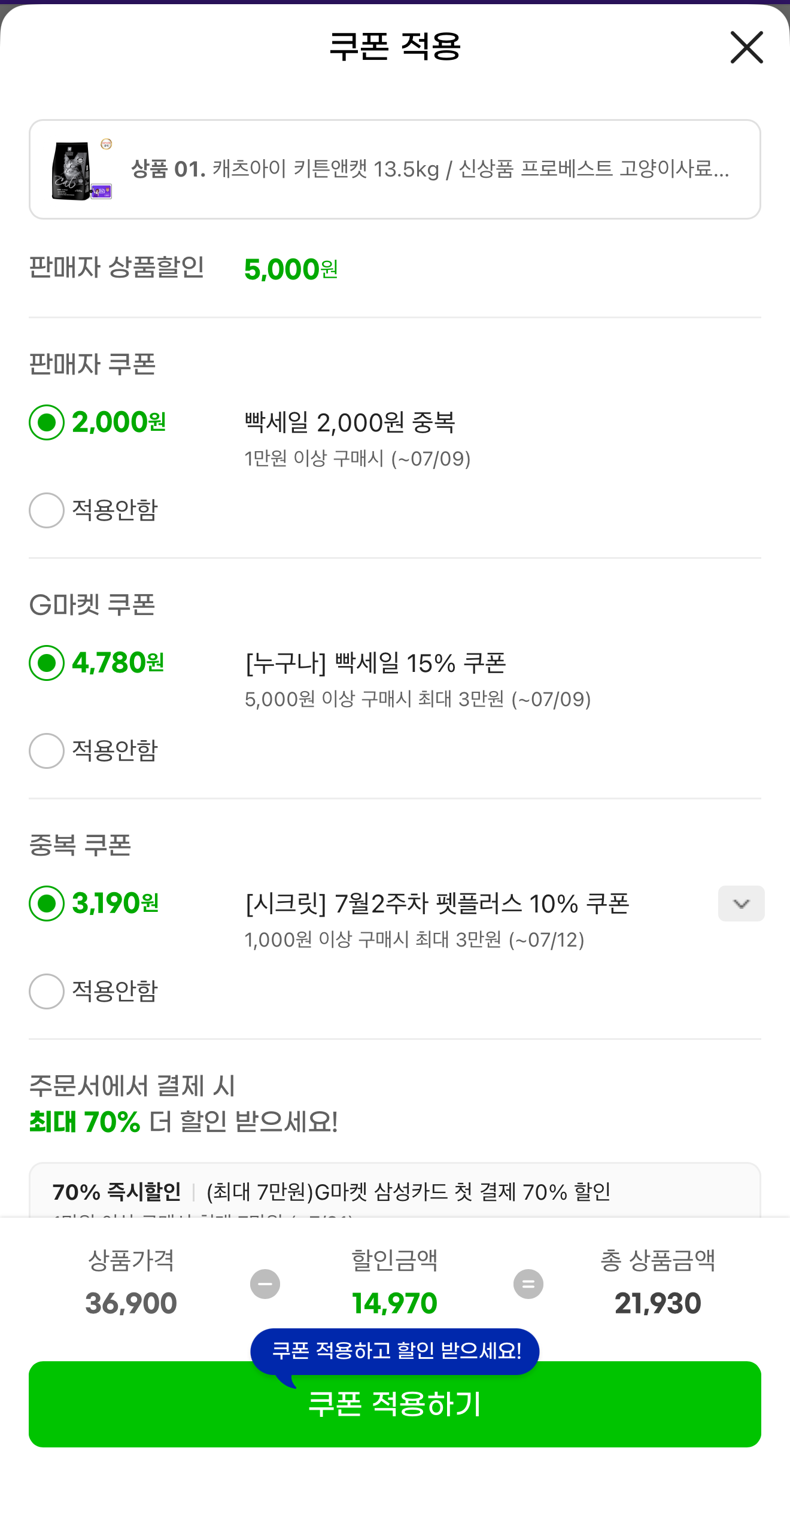Tap the 14,970 할인금액 value
This screenshot has height=1524, width=790.
pos(395,1303)
